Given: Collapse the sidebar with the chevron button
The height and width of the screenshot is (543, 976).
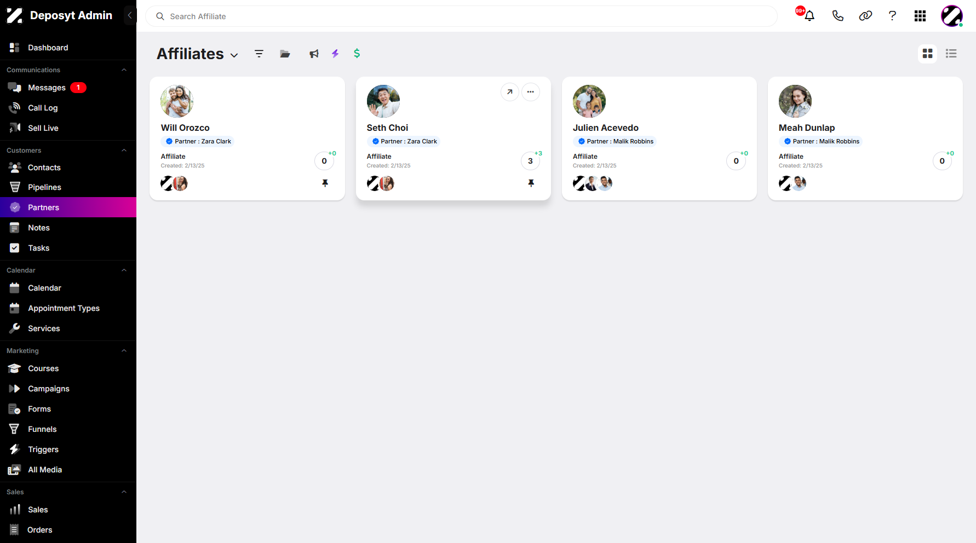Looking at the screenshot, I should coord(130,15).
